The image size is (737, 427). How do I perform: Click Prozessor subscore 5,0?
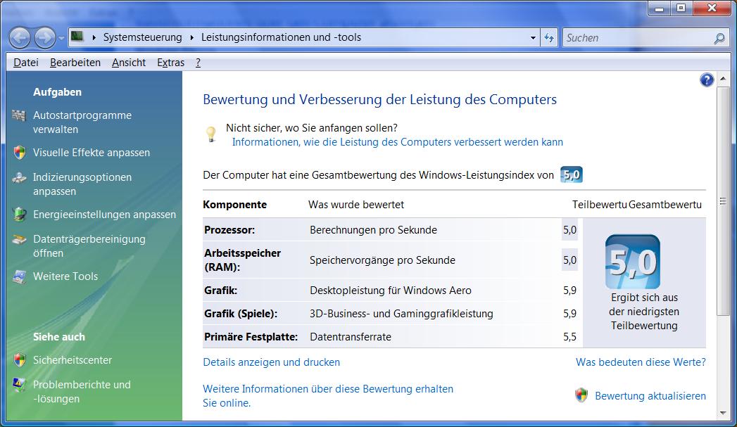(569, 230)
